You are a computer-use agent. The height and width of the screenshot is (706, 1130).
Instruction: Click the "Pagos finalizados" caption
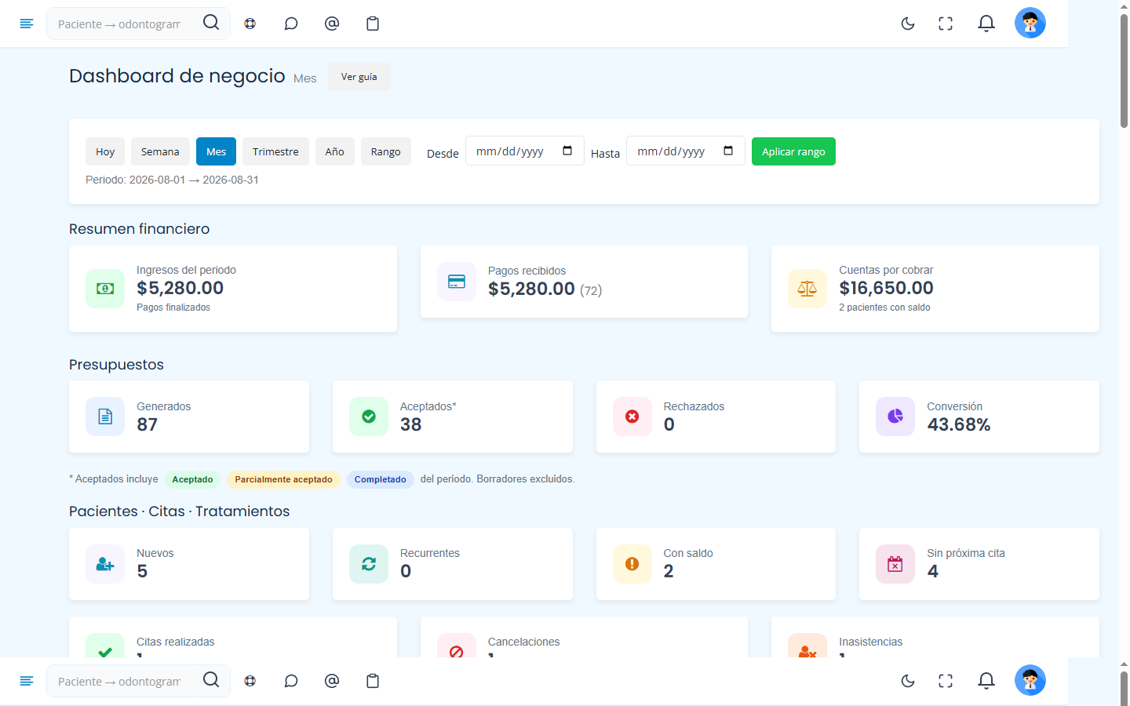click(173, 308)
